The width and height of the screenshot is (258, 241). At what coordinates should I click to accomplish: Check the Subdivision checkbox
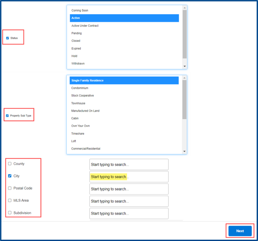[x=10, y=213]
